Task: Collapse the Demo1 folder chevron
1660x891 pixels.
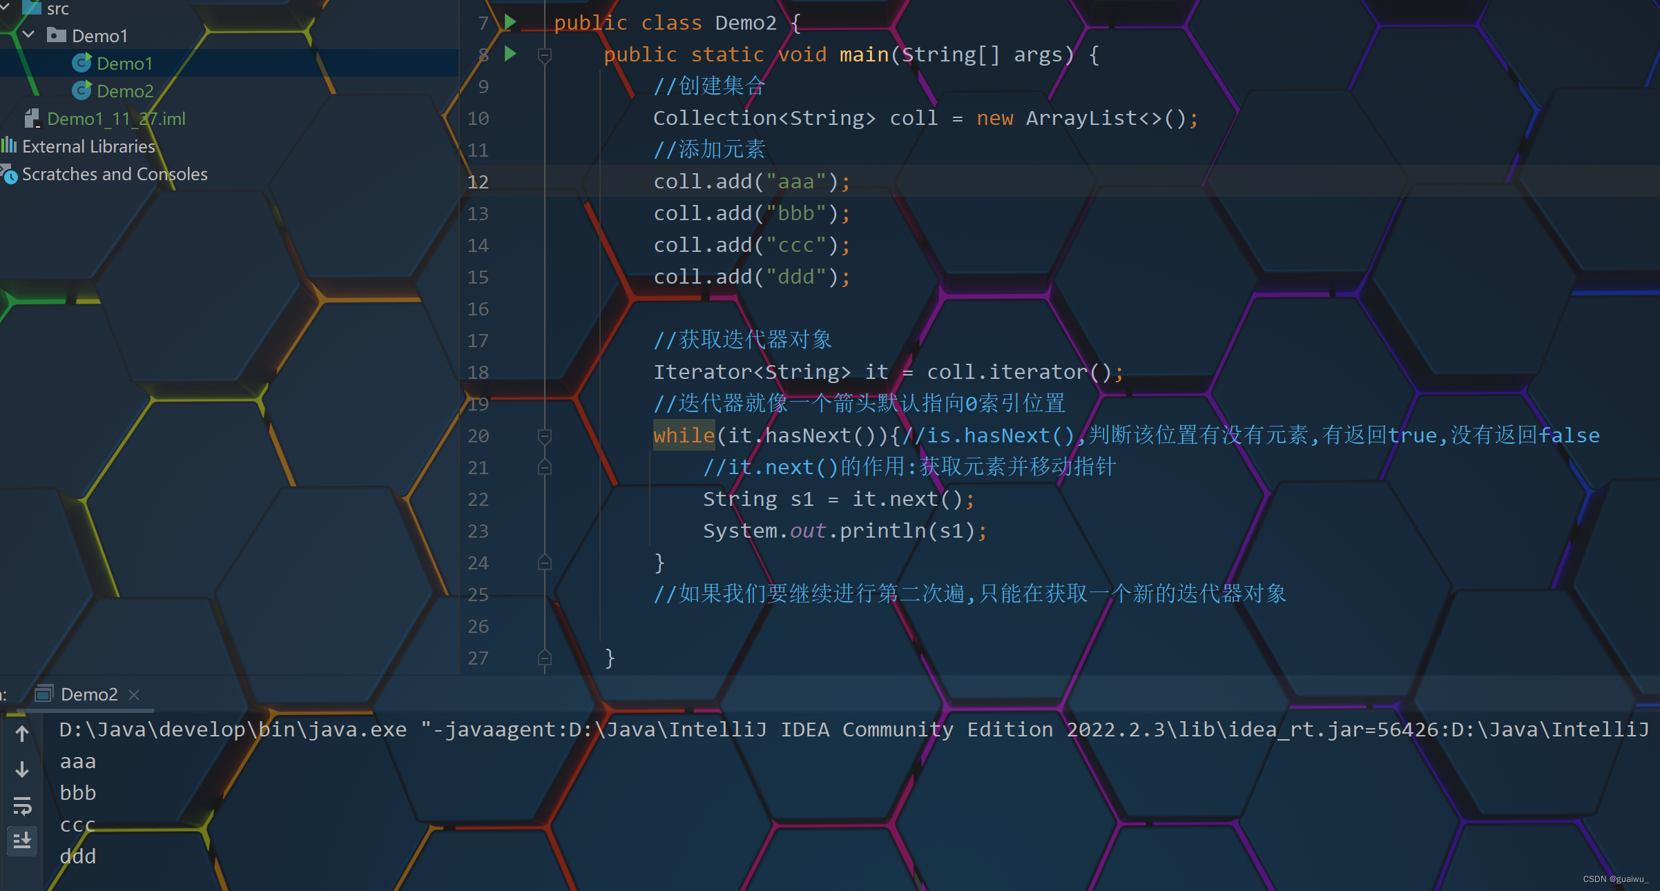Action: tap(28, 34)
